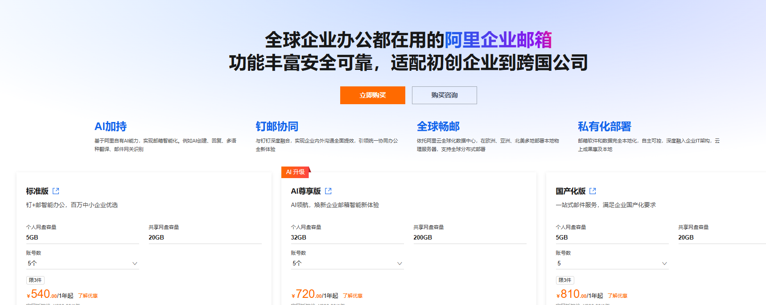Click the ¥810.00/1年起 price
Viewport: 766px width, 305px height.
(580, 294)
